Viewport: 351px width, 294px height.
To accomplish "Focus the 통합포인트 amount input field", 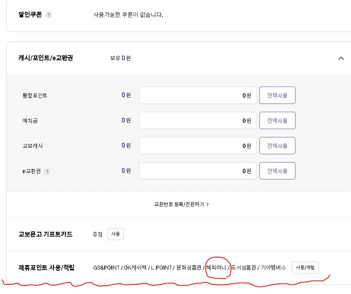I will coord(198,95).
